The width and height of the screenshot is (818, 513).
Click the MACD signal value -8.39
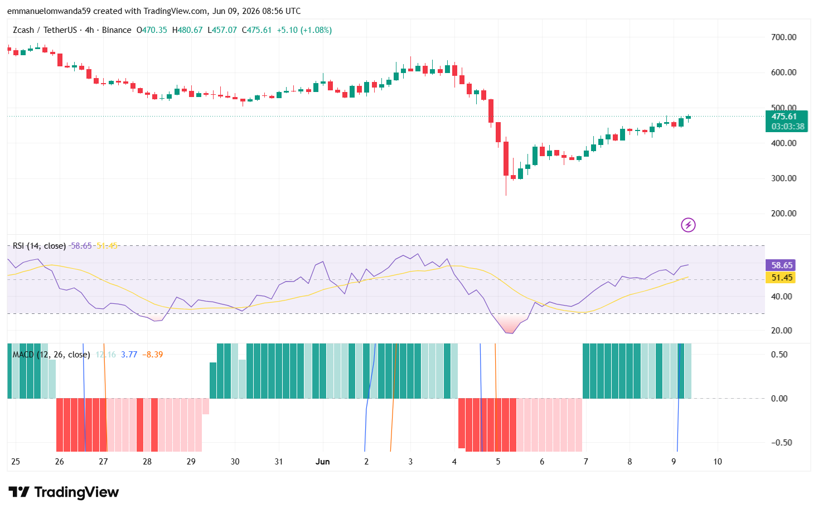pyautogui.click(x=152, y=355)
